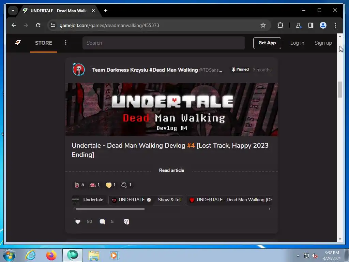
Task: Click the address bar URL
Action: (x=109, y=25)
